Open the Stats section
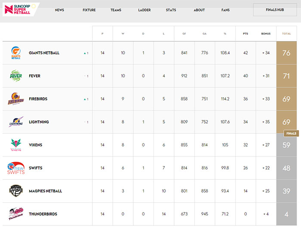 (171, 10)
